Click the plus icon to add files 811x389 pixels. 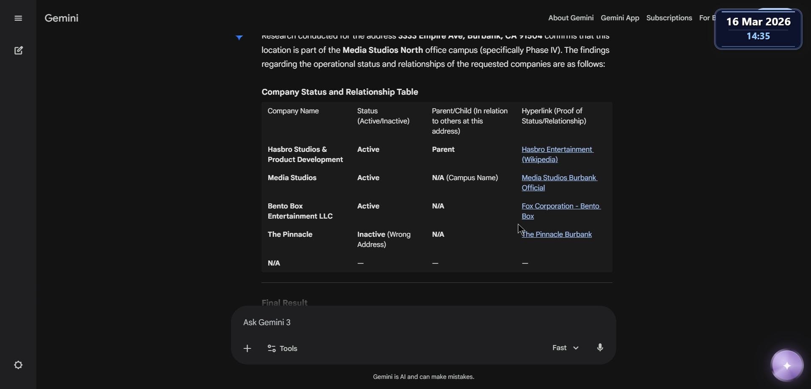pos(248,348)
